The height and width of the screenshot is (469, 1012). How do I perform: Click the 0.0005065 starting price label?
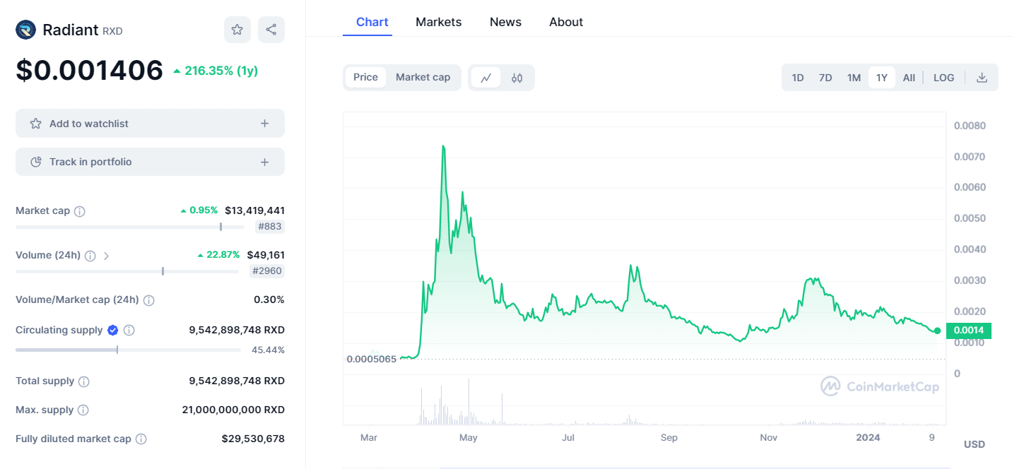372,359
